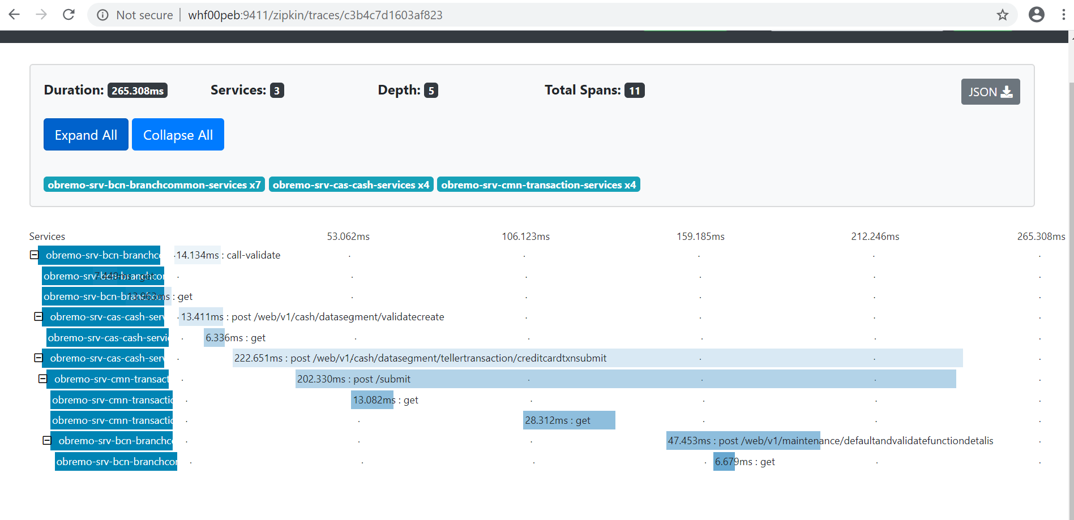Open the browser three-dot menu
The image size is (1074, 520).
click(x=1064, y=15)
